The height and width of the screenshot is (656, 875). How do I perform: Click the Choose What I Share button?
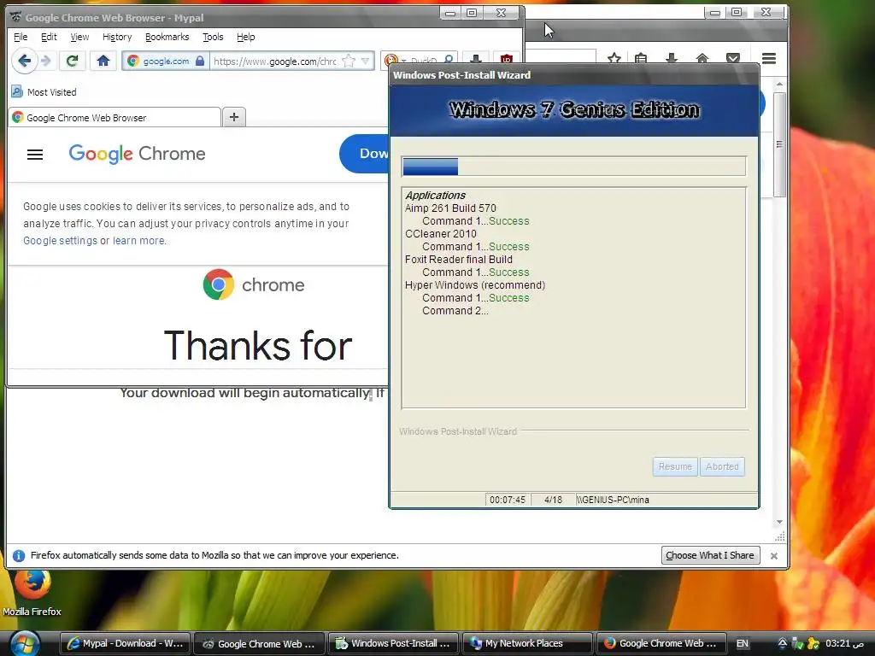pos(710,555)
